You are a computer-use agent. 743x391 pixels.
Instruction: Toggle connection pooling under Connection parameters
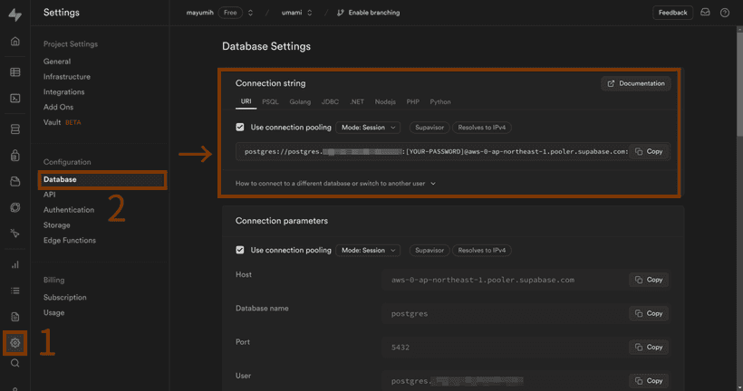240,250
